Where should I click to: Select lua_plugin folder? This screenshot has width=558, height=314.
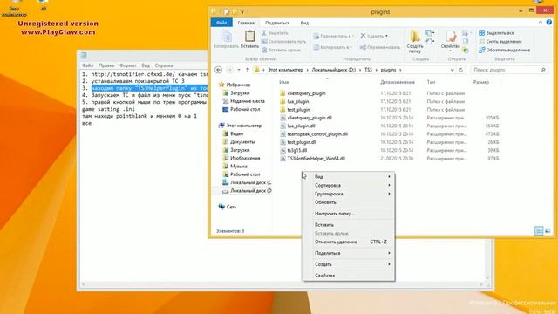point(295,101)
